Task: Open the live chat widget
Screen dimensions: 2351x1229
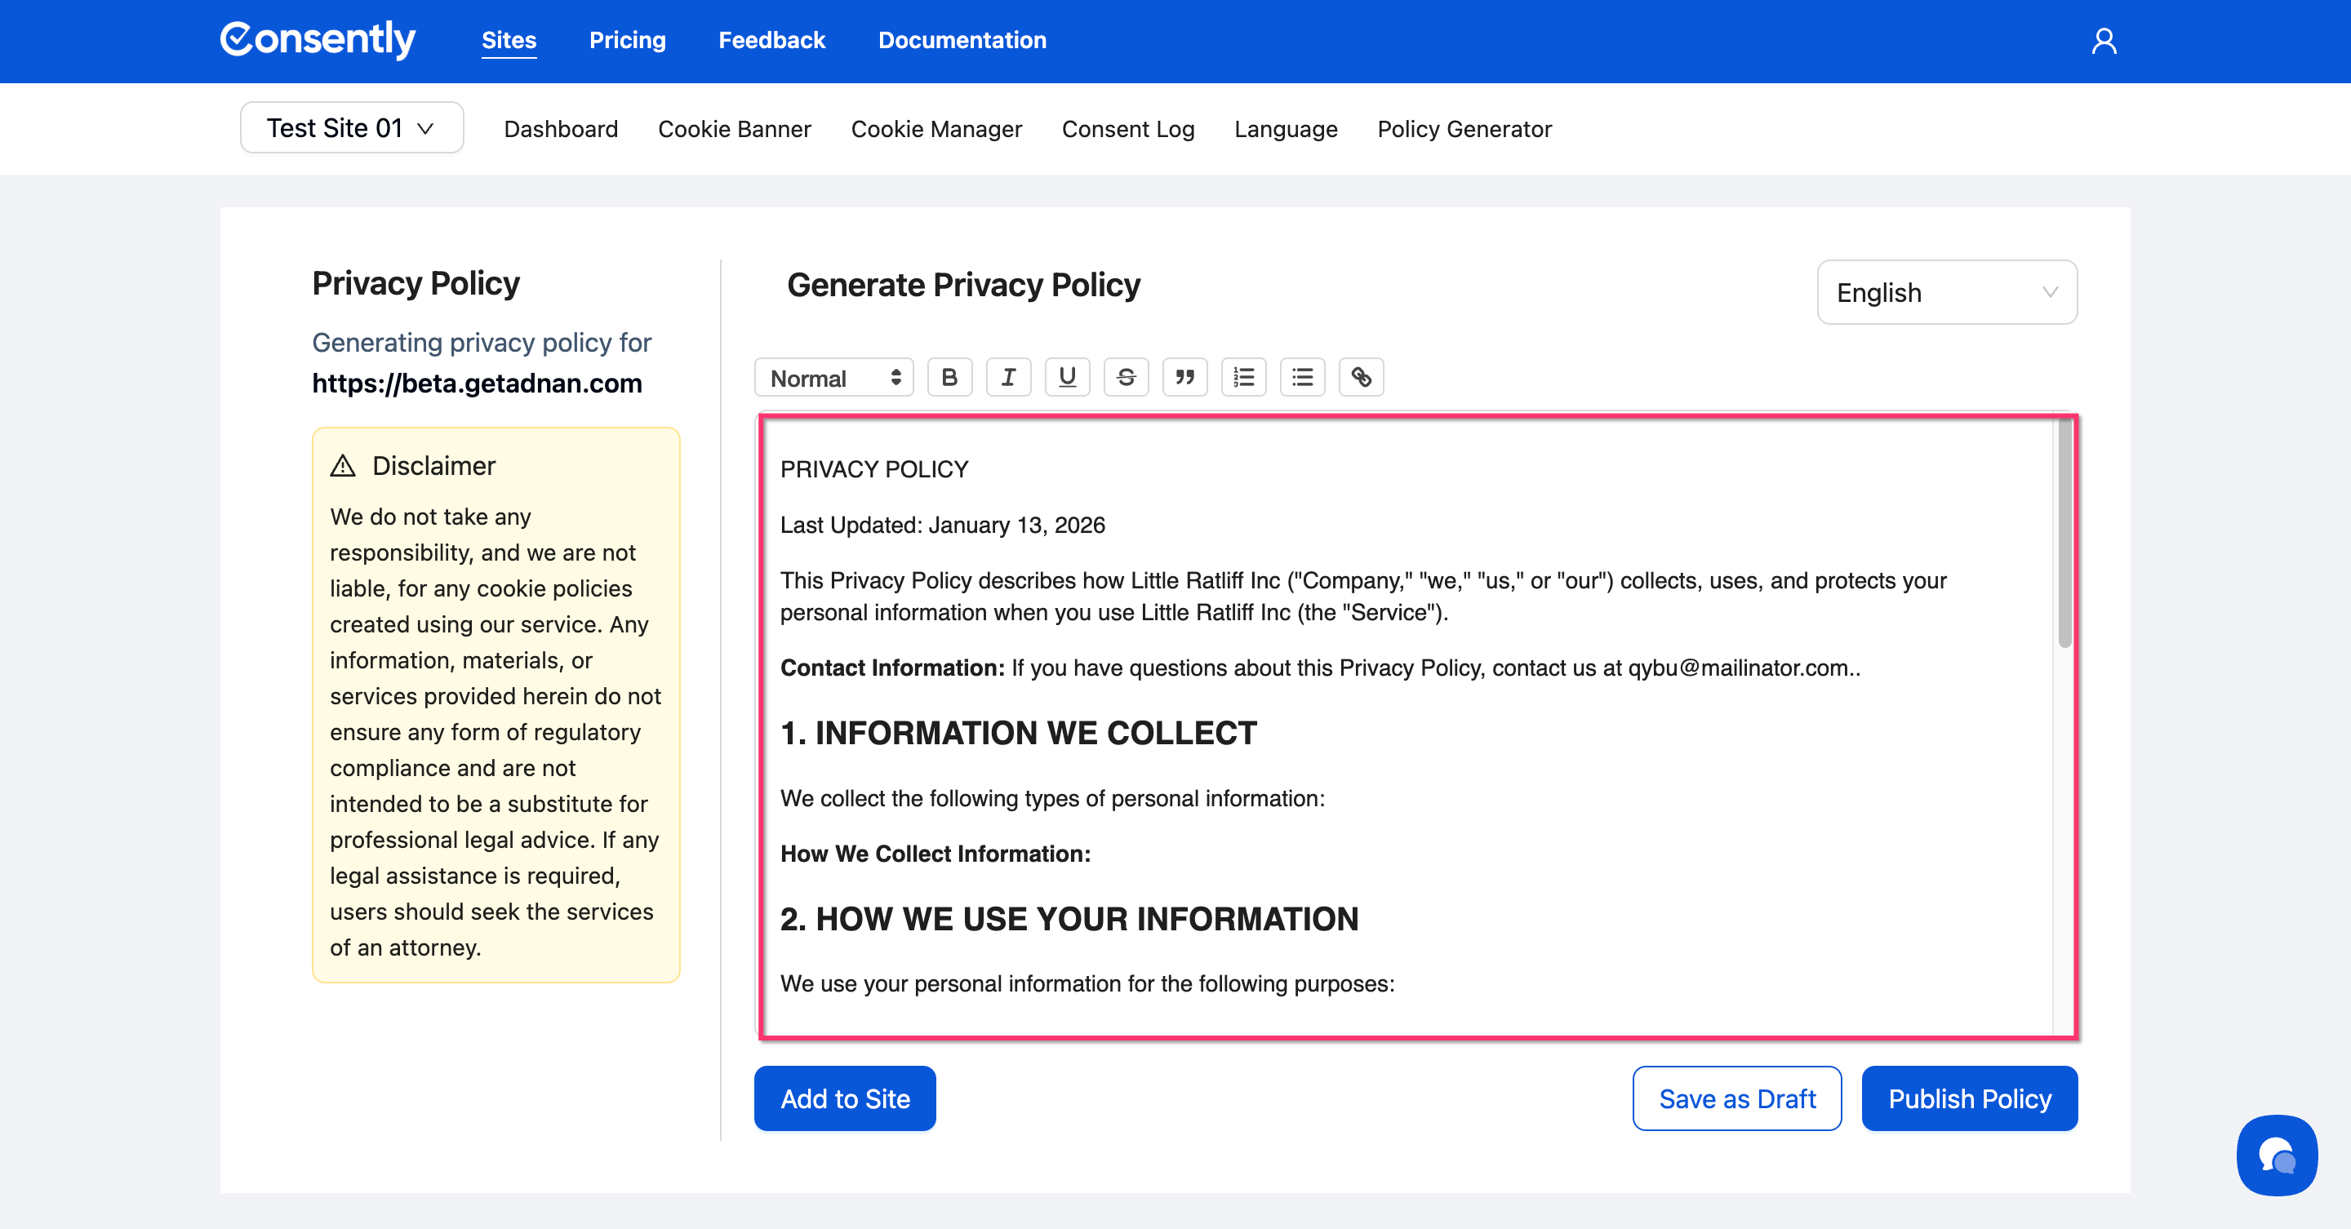Action: tap(2276, 1155)
